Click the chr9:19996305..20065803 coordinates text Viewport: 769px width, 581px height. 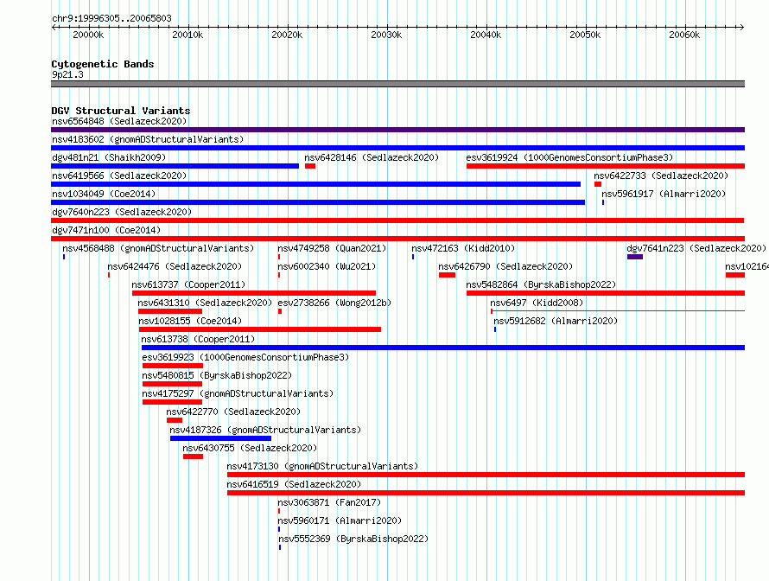pyautogui.click(x=111, y=19)
